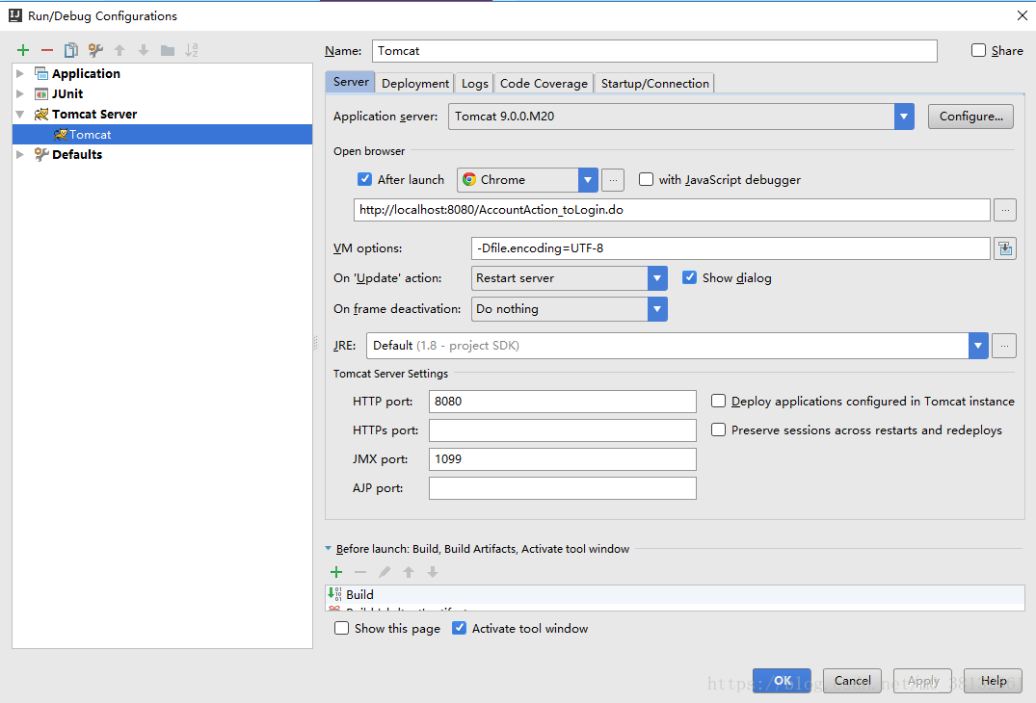Open the application server Configure dialog
The width and height of the screenshot is (1036, 703).
point(970,116)
